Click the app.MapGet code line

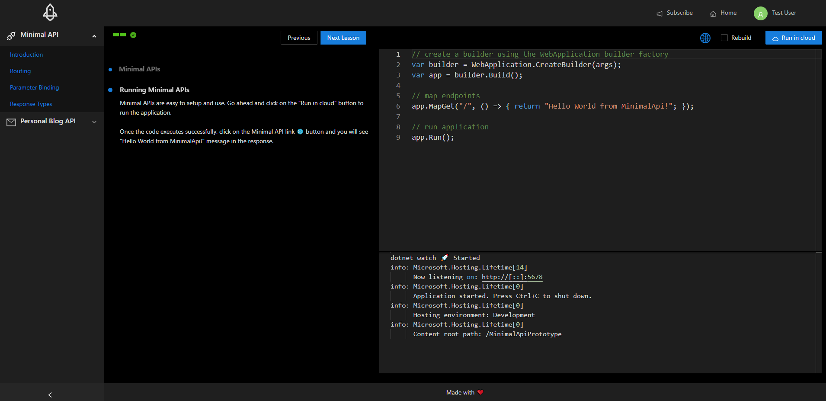click(x=553, y=106)
